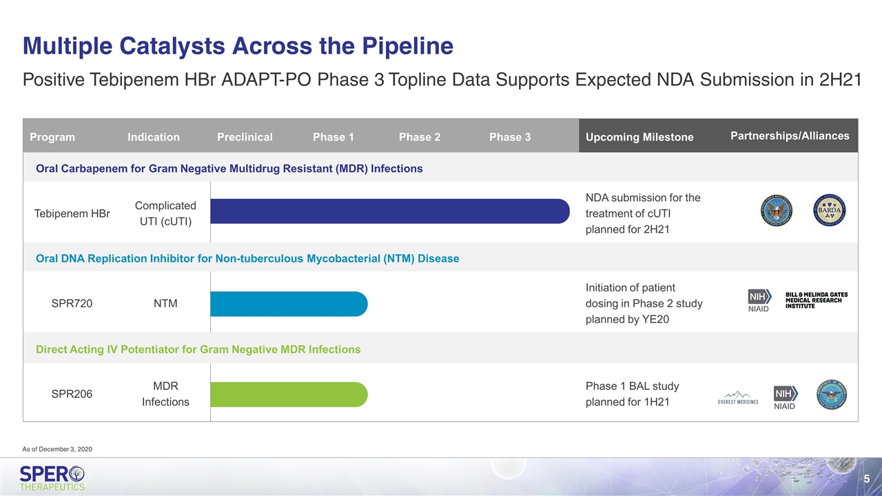The image size is (882, 496).
Task: Click slide page number 5
Action: [x=867, y=478]
